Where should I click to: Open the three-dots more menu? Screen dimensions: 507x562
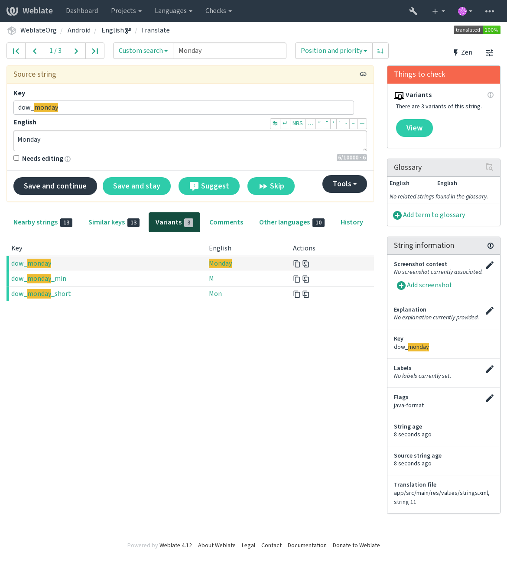(490, 11)
